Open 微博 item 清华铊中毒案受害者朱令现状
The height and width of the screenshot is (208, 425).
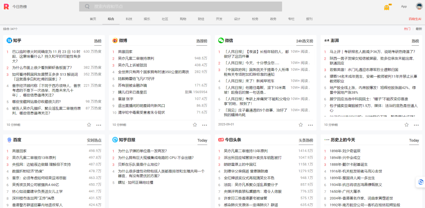pyautogui.click(x=141, y=112)
